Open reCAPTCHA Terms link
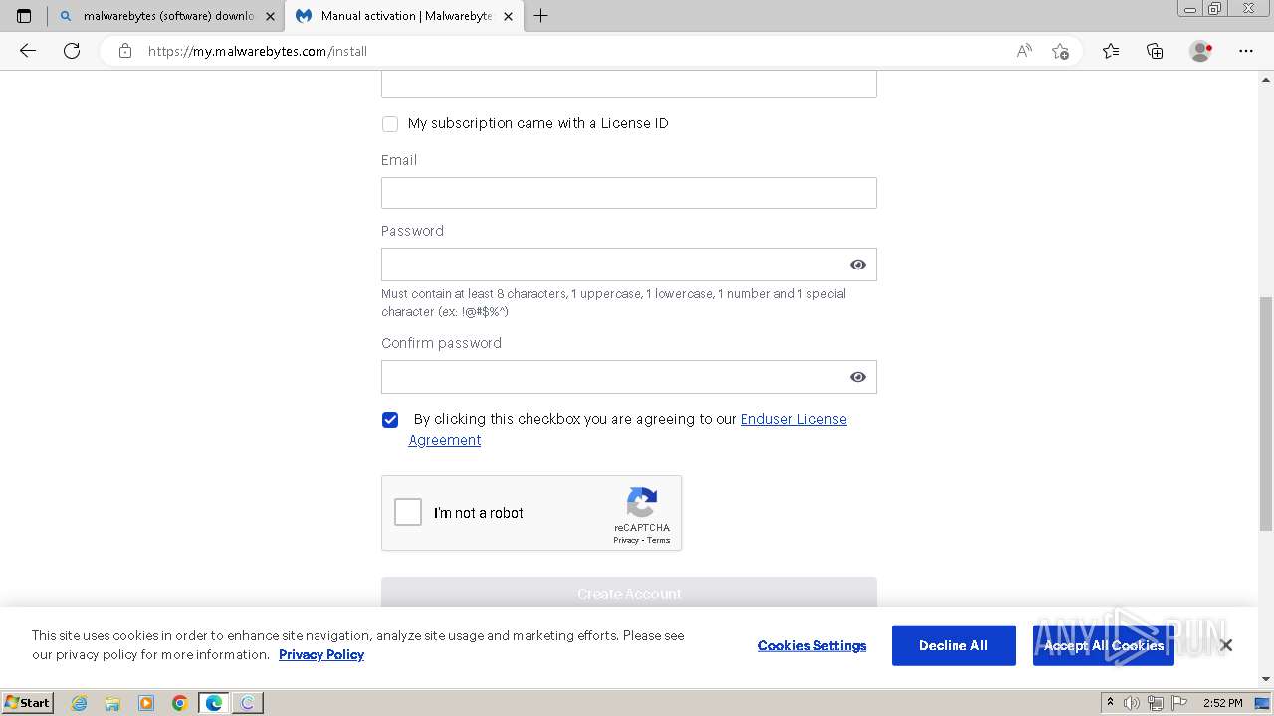The height and width of the screenshot is (716, 1274). click(x=659, y=540)
